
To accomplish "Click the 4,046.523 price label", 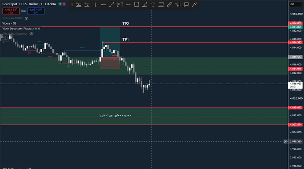I will point(296,42).
